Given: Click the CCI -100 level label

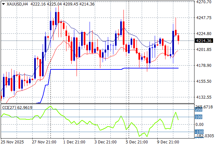Looking at the screenshot, I should point(199,132).
